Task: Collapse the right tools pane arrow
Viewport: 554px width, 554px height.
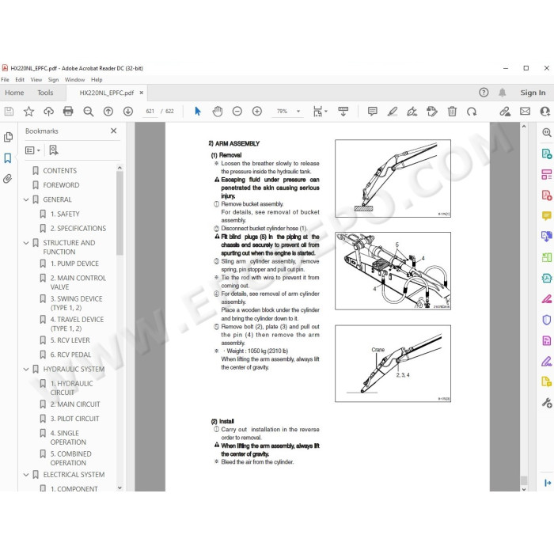Action: pos(548,483)
